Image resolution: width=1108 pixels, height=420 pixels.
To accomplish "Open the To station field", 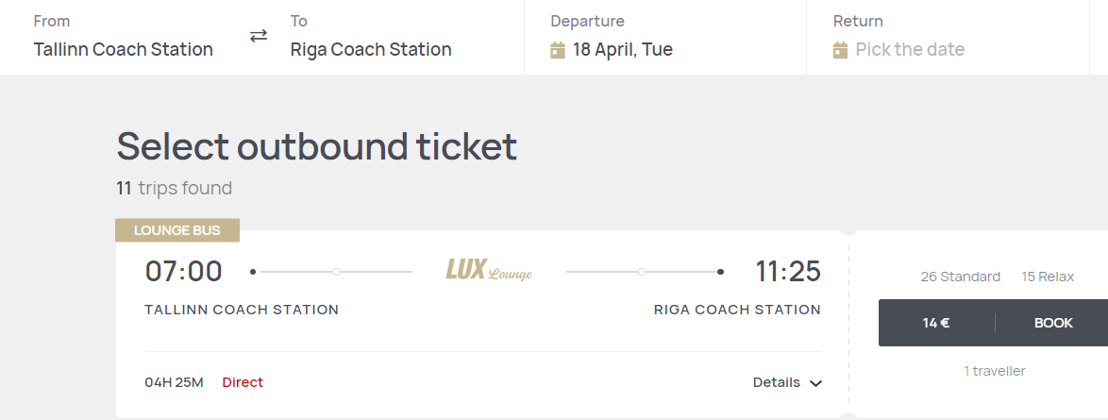I will pos(371,49).
